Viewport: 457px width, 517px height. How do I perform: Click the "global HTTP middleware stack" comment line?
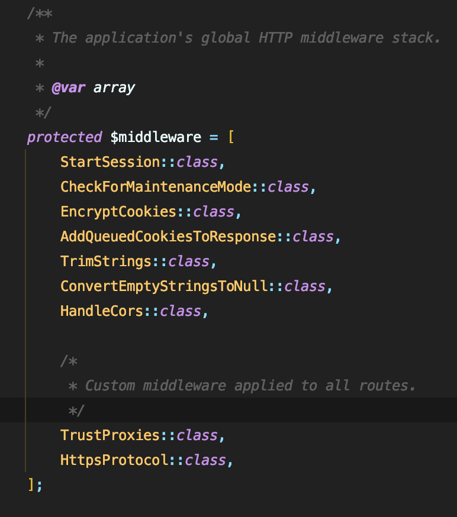(x=247, y=38)
